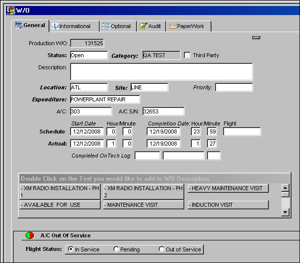300x263 pixels.
Task: Click the Actual completion date field
Action: 164,144
